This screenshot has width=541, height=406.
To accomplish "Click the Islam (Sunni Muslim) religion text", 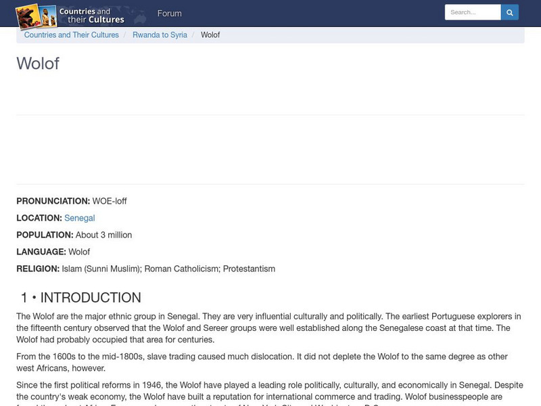I will pyautogui.click(x=102, y=269).
